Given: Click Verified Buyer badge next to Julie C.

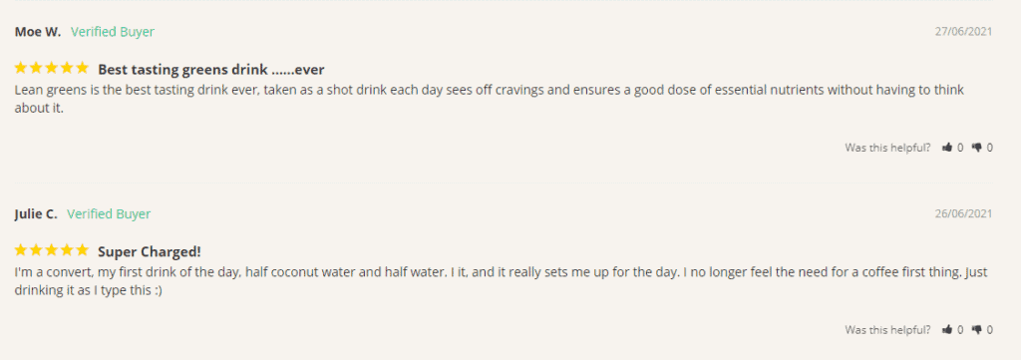Looking at the screenshot, I should pos(109,214).
